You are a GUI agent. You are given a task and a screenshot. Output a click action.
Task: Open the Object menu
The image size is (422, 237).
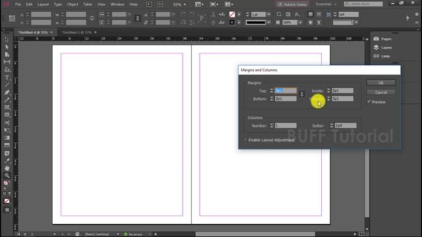pos(73,5)
